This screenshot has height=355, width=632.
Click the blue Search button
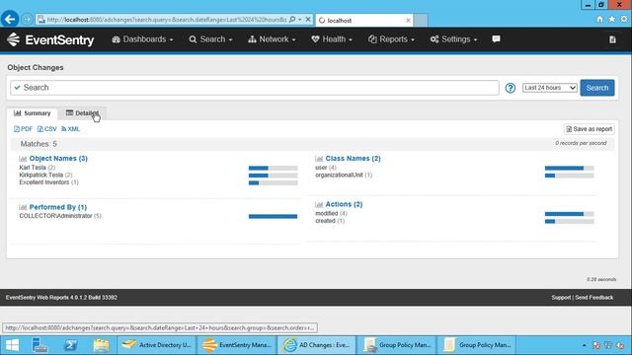pyautogui.click(x=597, y=88)
